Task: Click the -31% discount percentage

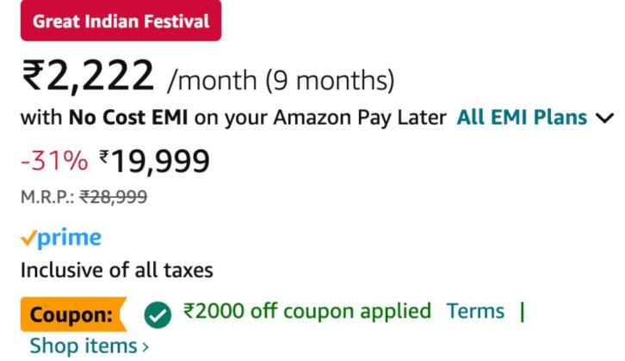Action: pyautogui.click(x=54, y=161)
